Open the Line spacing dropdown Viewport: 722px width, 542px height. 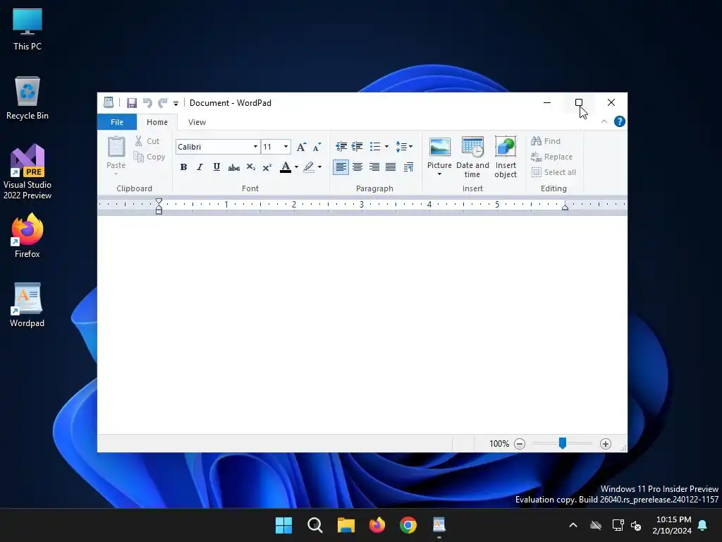click(404, 147)
